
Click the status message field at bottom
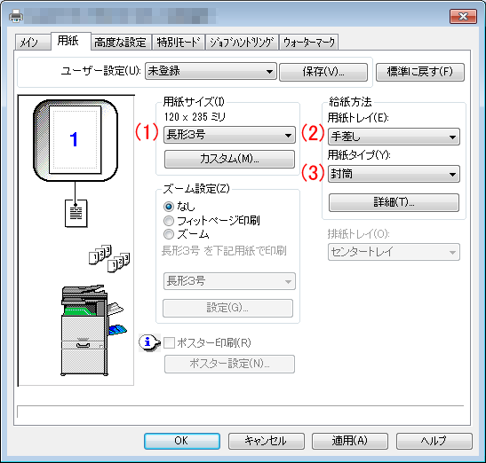(241, 412)
